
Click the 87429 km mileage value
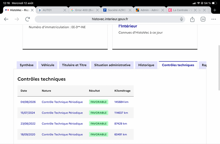[120, 124]
